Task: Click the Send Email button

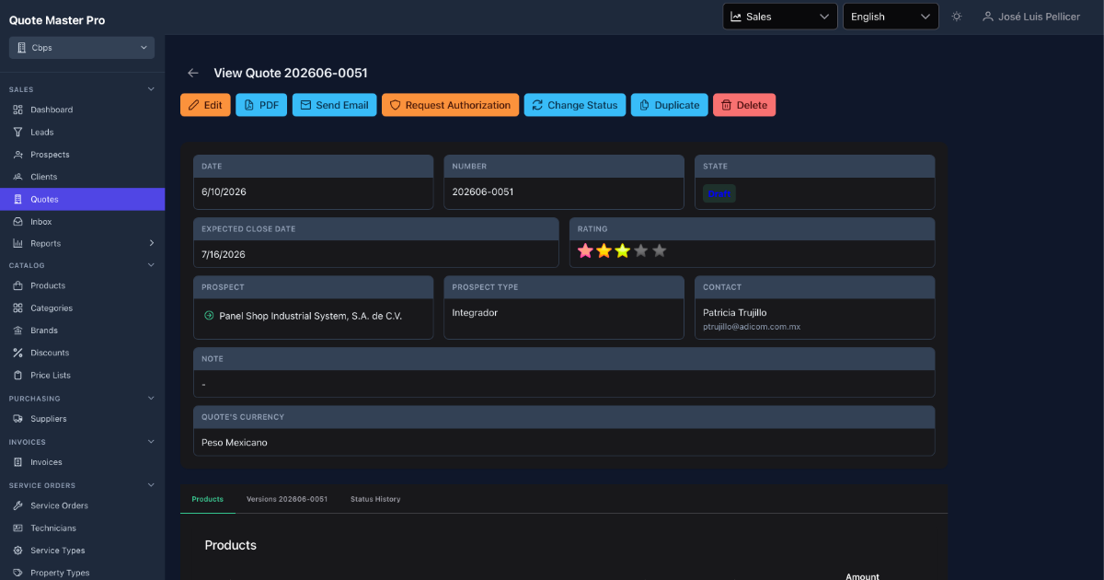Action: point(334,105)
